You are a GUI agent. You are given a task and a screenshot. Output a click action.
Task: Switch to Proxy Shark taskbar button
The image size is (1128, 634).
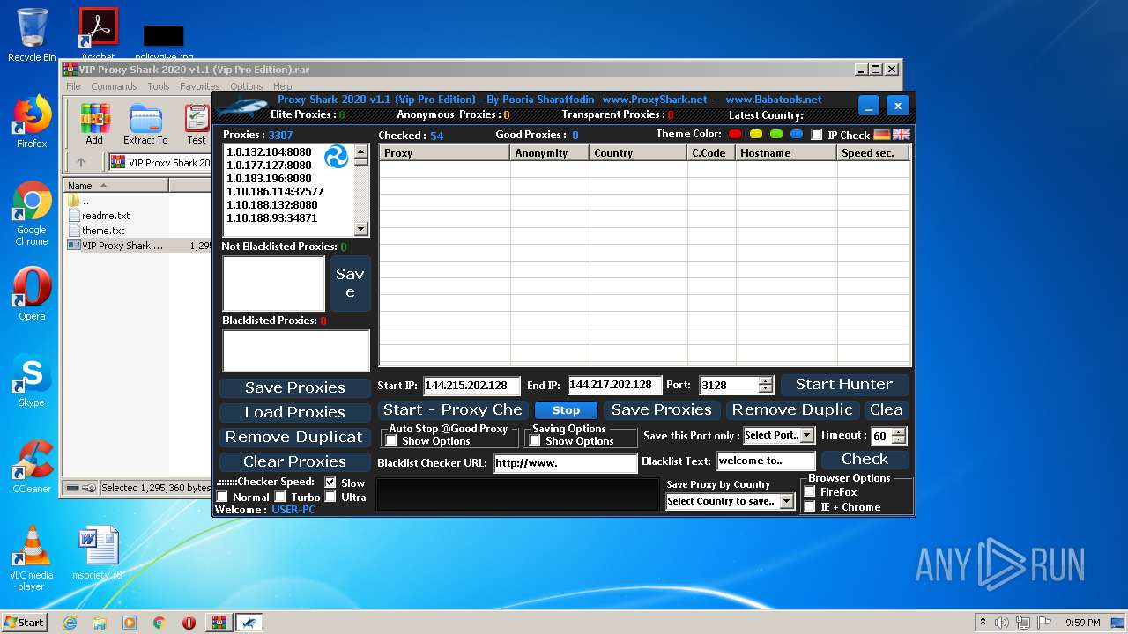click(x=249, y=623)
